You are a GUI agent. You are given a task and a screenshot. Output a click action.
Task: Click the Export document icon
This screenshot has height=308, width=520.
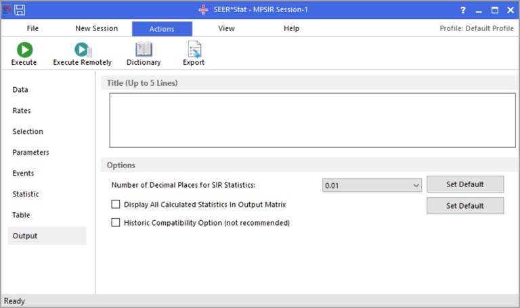[x=194, y=50]
